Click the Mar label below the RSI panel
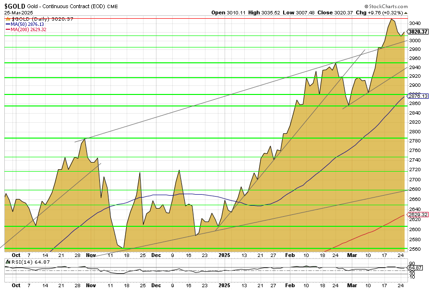 (352, 285)
